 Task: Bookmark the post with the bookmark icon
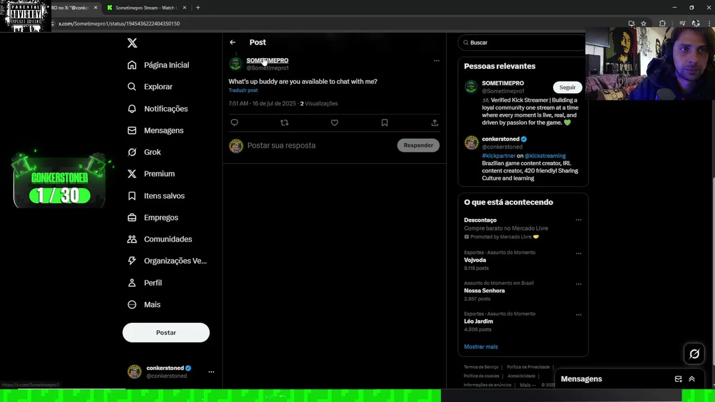click(384, 123)
